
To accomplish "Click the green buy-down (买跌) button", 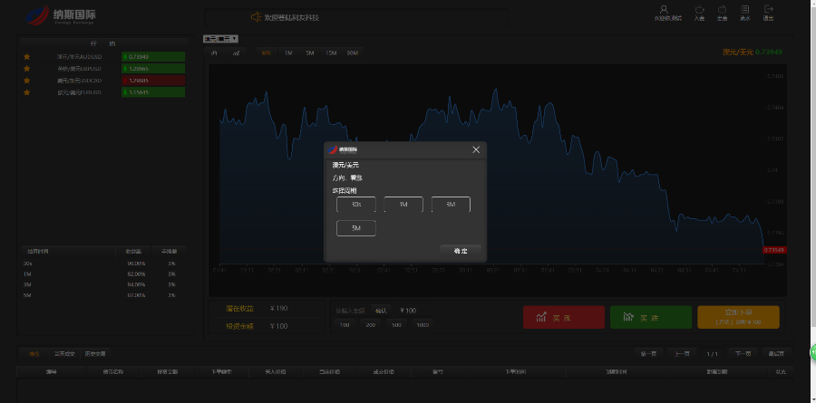I will pos(649,318).
